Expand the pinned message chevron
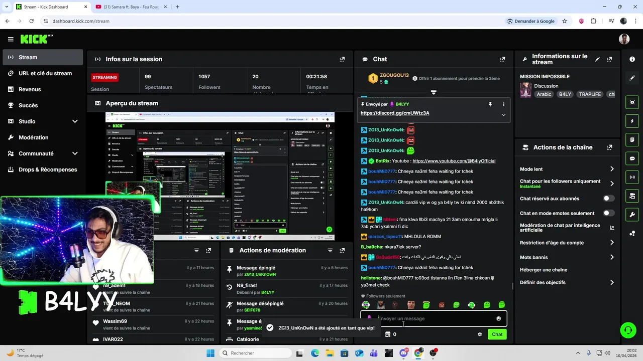This screenshot has width=643, height=361. [503, 115]
